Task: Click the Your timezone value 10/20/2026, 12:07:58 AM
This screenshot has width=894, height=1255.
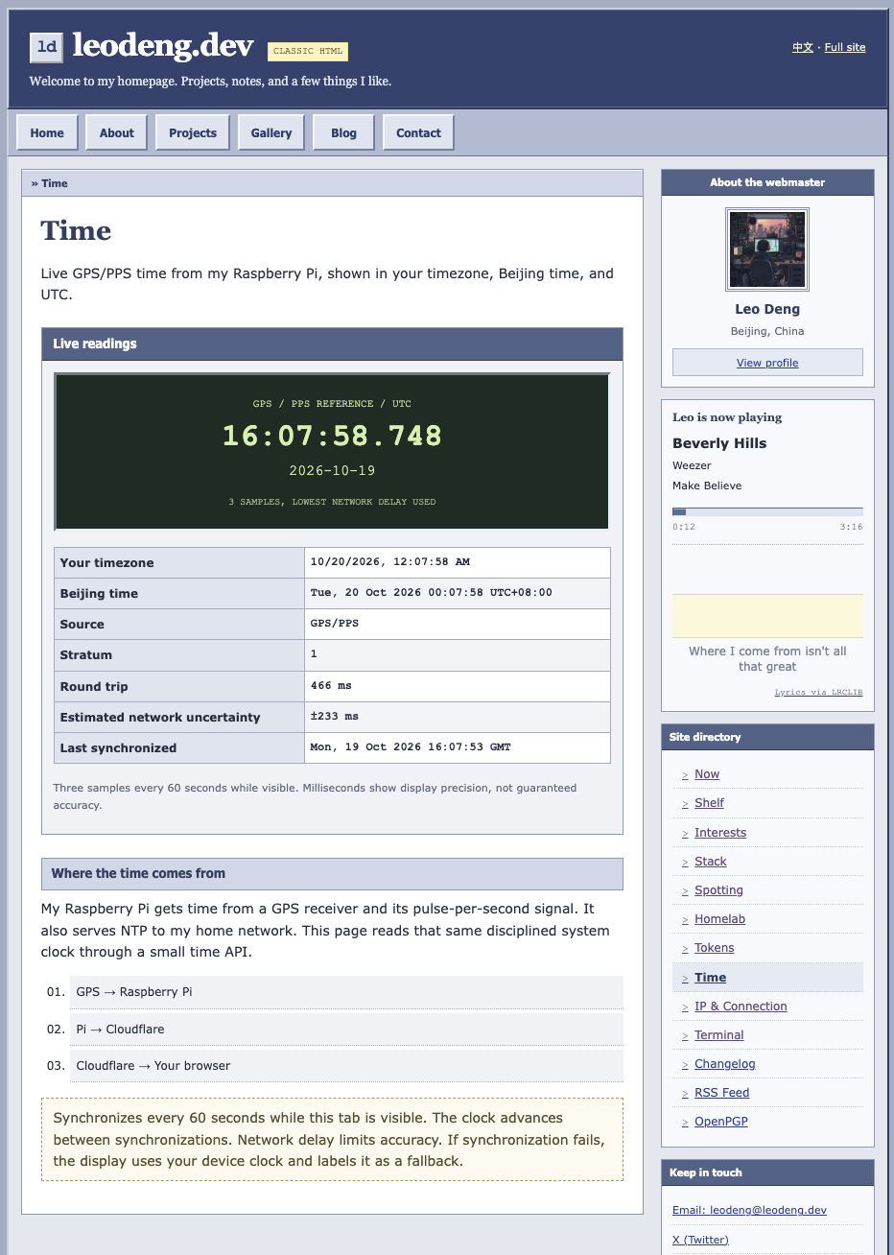Action: click(x=390, y=562)
